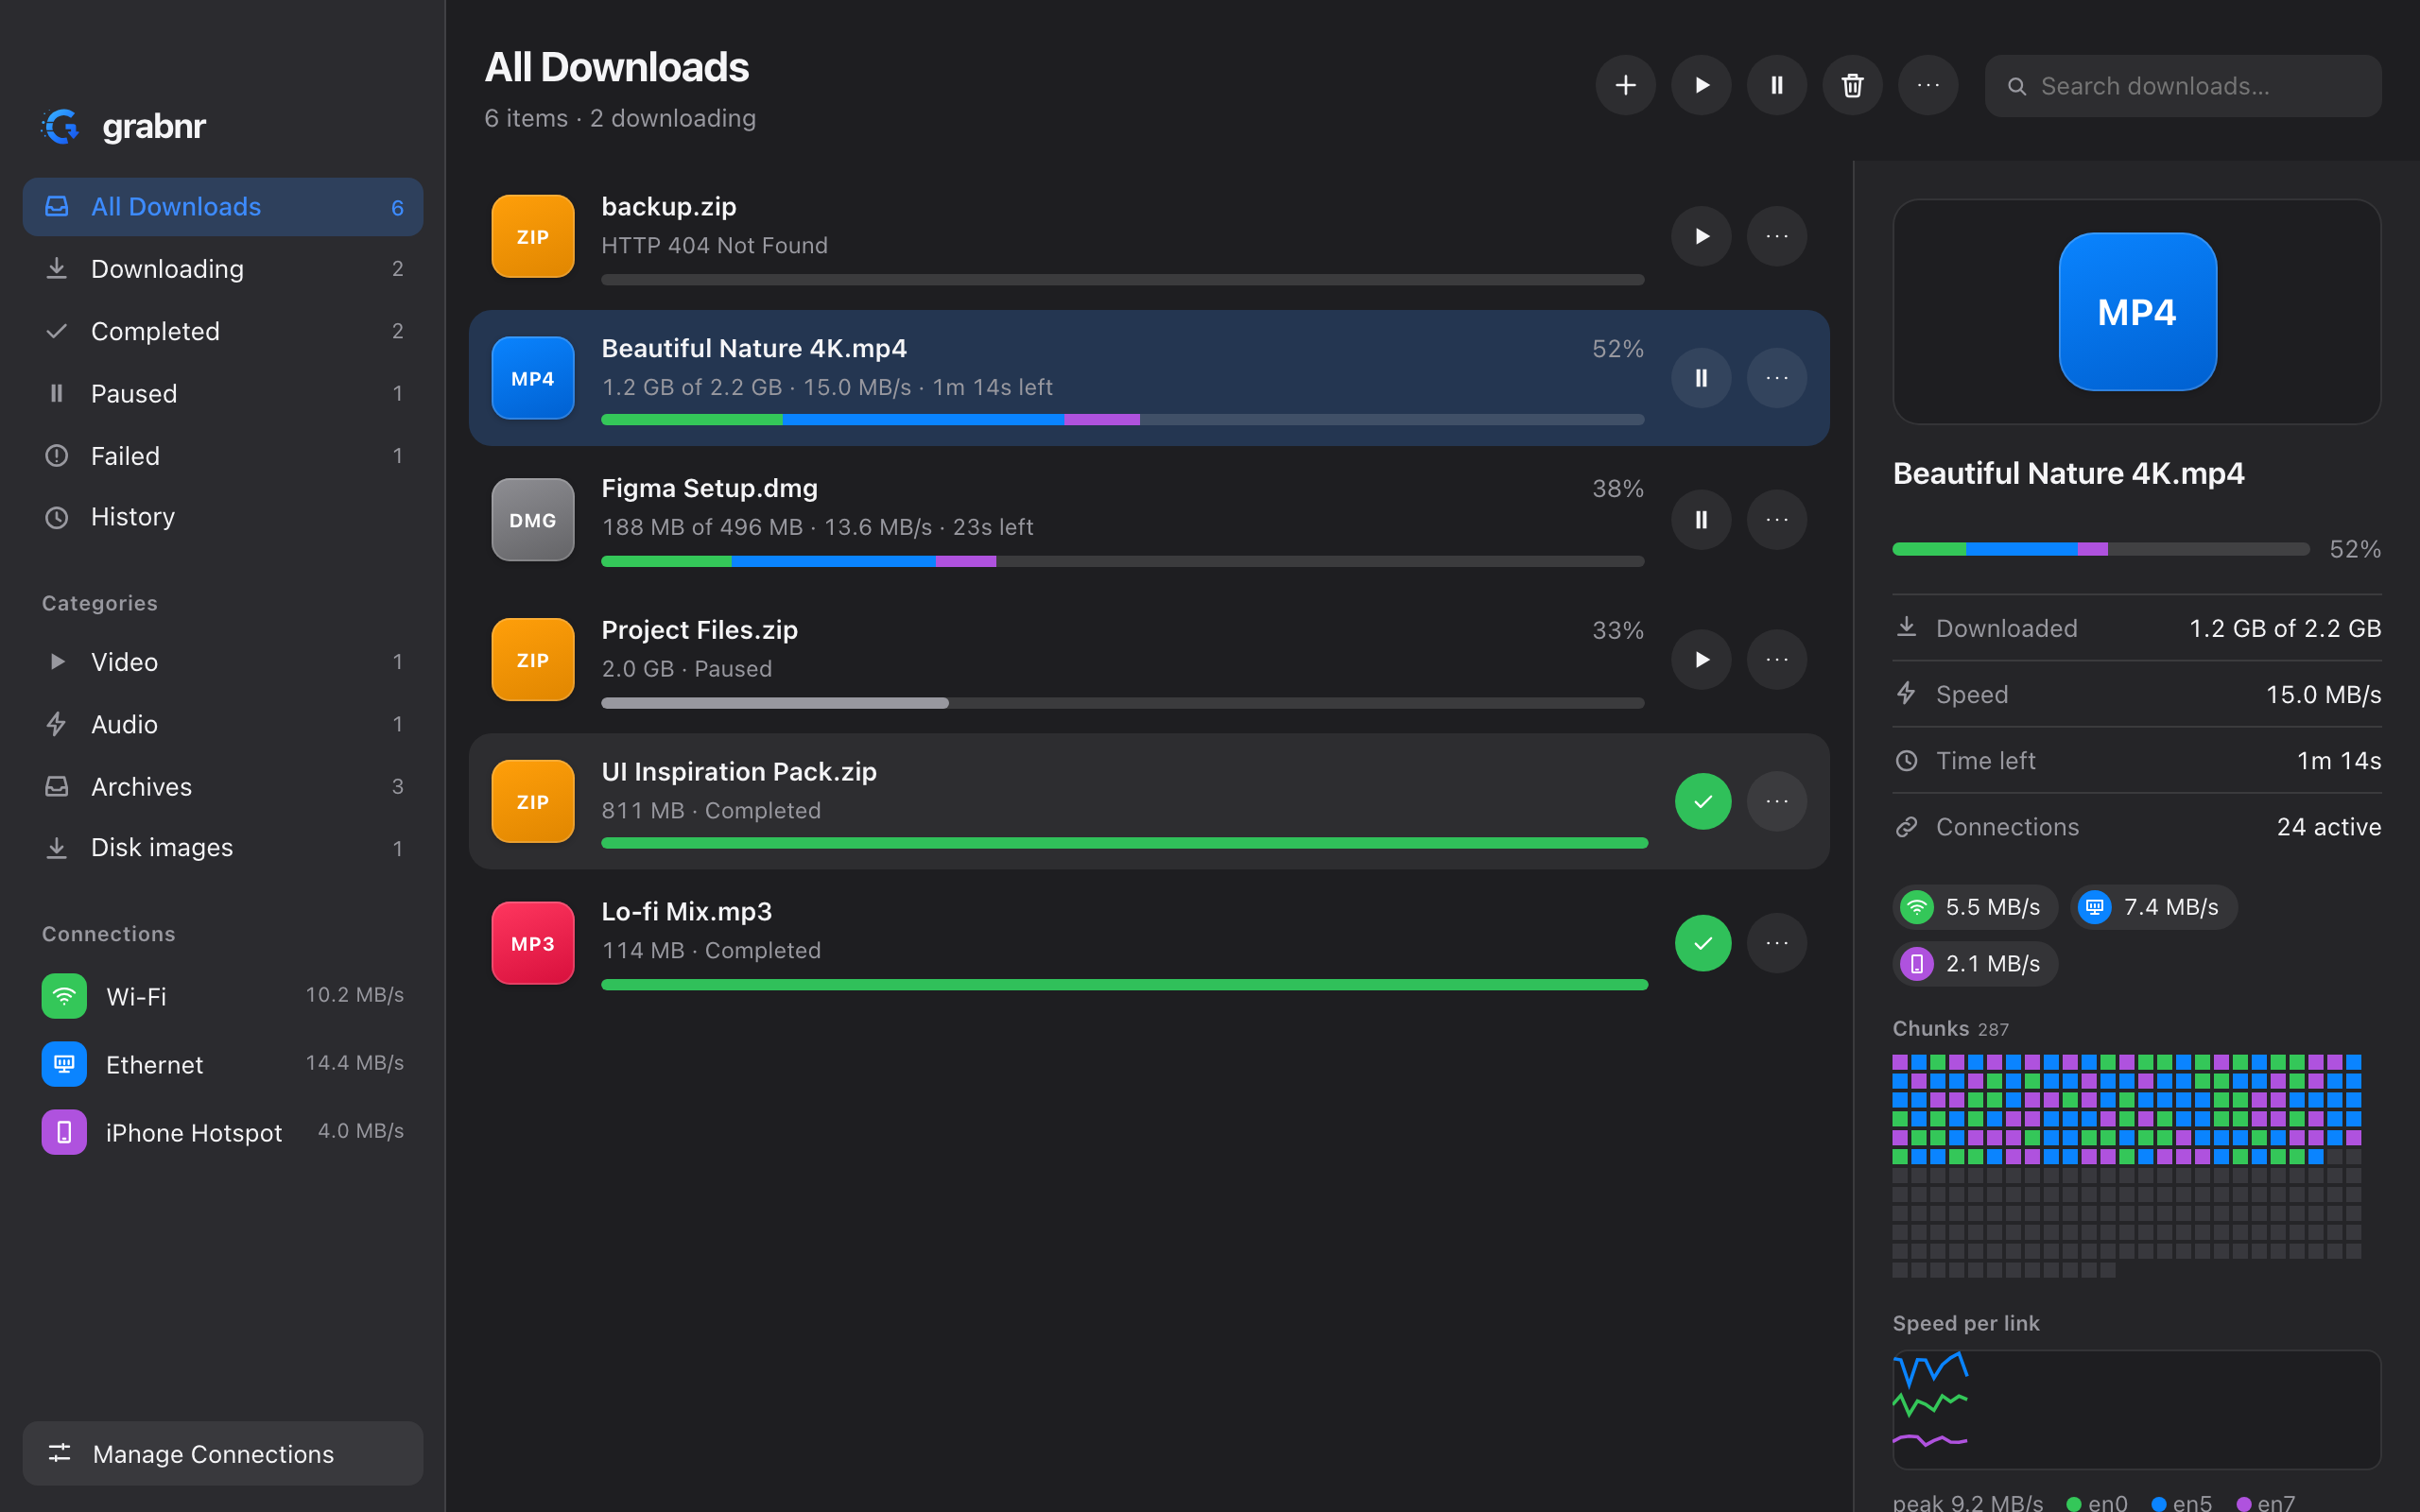Pause Beautiful Nature 4K.mp4 download
The image size is (2420, 1512).
coord(1701,378)
